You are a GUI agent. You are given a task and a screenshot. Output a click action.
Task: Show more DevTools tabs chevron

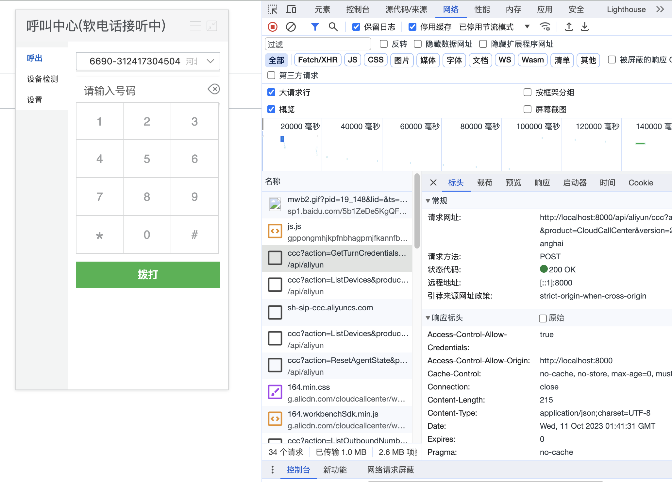click(x=660, y=9)
